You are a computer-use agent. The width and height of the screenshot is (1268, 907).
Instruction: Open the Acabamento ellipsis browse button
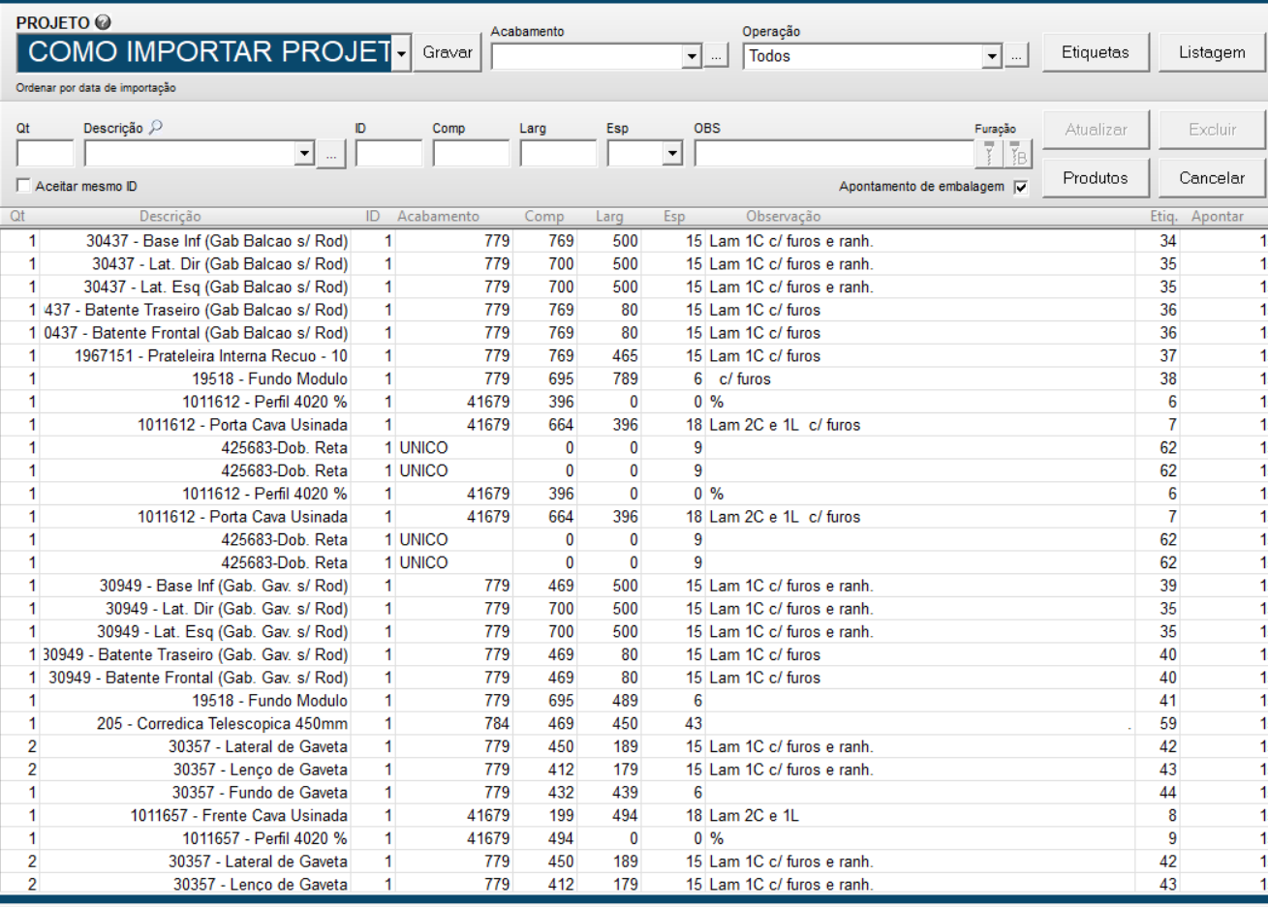click(x=716, y=56)
